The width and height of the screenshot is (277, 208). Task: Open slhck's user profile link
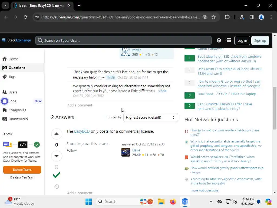pyautogui.click(x=162, y=91)
